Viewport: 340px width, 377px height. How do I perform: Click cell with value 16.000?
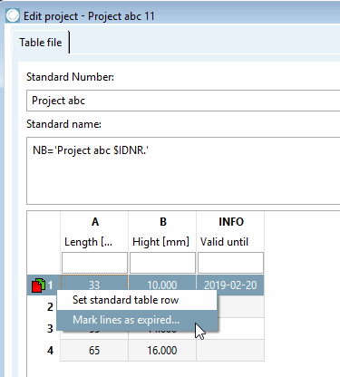[162, 351]
